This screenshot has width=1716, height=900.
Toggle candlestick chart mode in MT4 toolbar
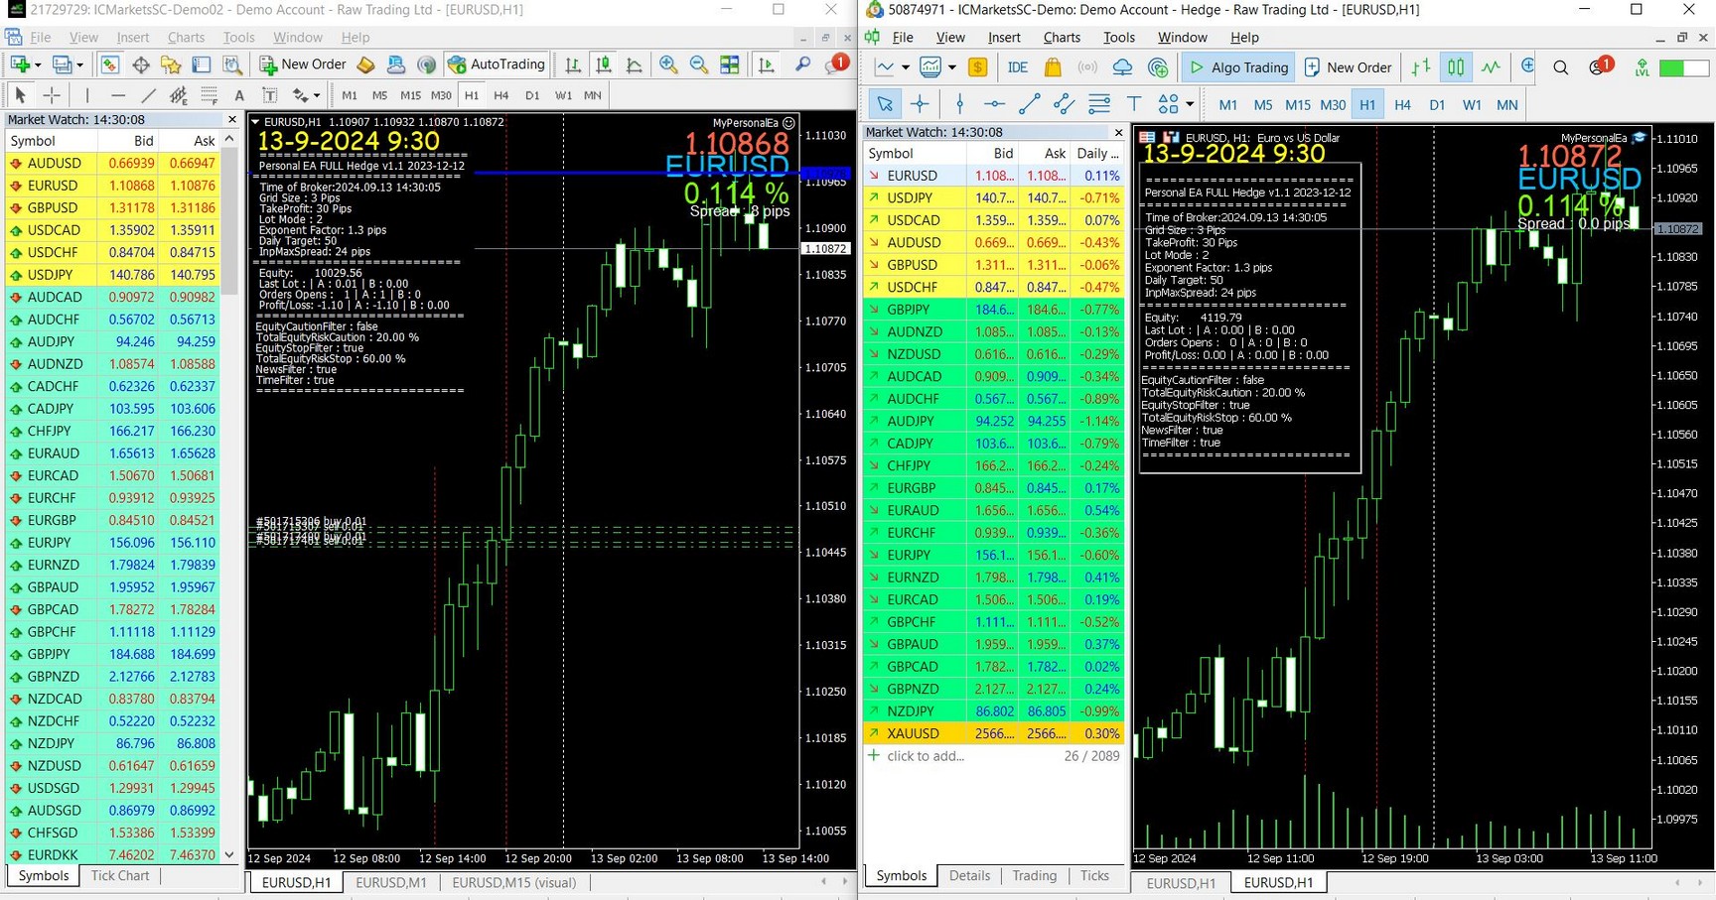tap(603, 64)
